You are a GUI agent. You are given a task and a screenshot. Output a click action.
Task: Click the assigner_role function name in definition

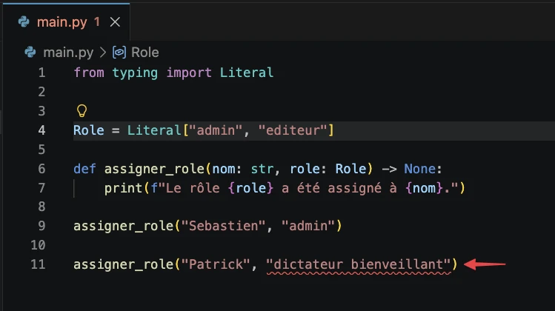click(x=146, y=168)
